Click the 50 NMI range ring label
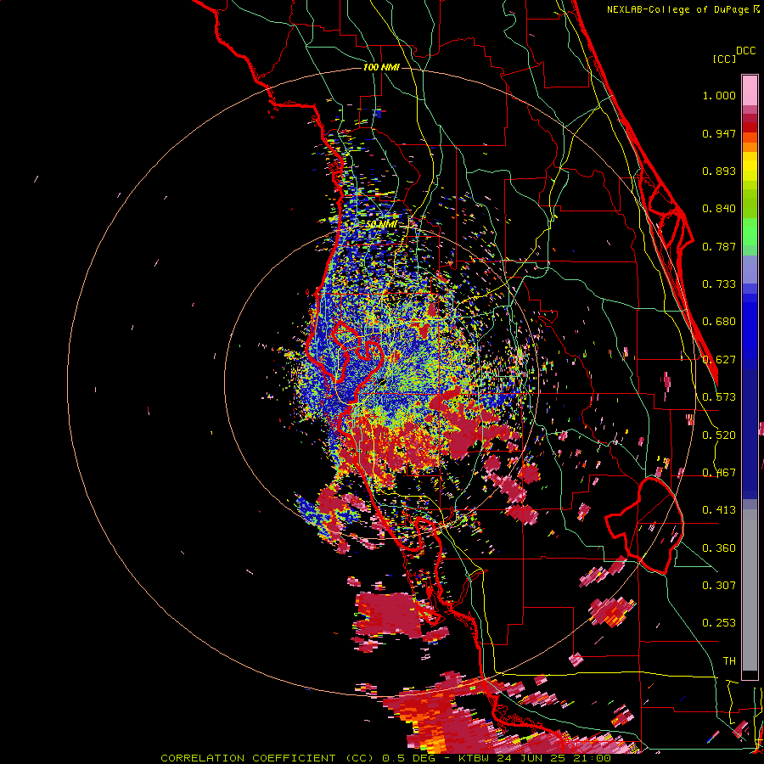This screenshot has width=764, height=764. 381,224
